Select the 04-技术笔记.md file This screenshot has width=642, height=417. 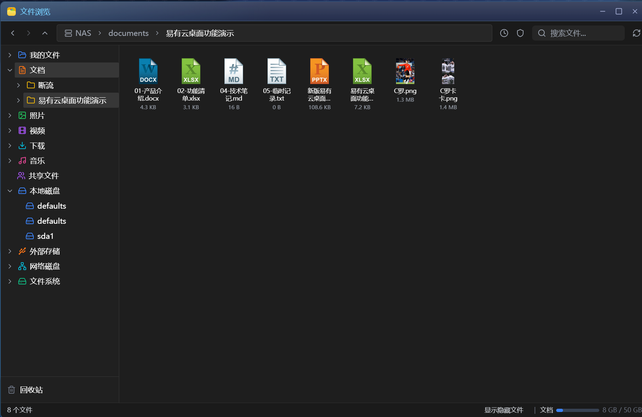234,84
